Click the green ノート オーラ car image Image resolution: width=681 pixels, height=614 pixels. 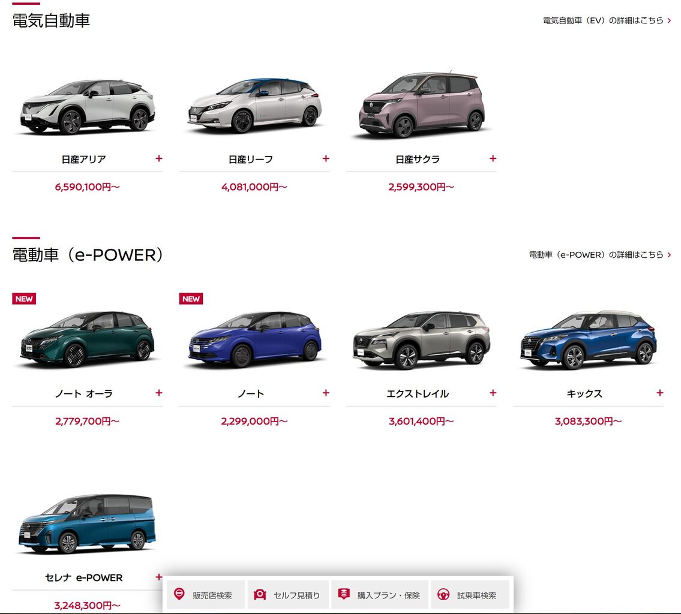(x=87, y=339)
